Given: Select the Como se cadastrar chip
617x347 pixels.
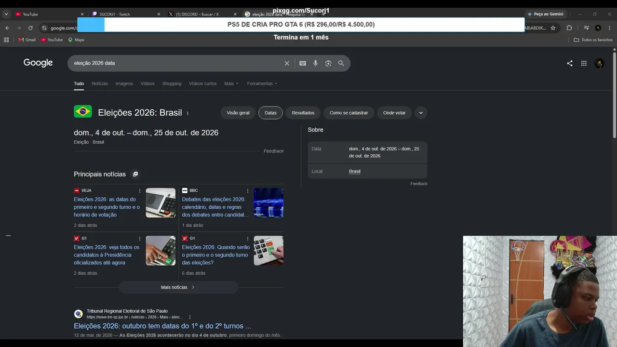Looking at the screenshot, I should click(349, 113).
